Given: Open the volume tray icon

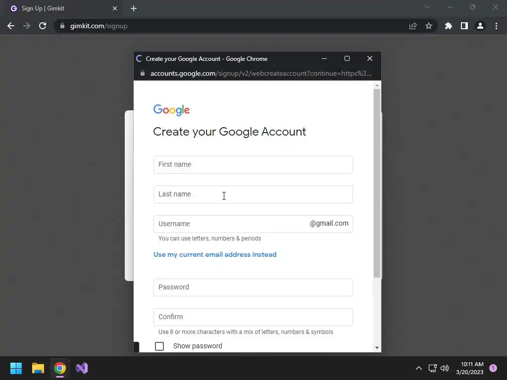Looking at the screenshot, I should [x=445, y=368].
